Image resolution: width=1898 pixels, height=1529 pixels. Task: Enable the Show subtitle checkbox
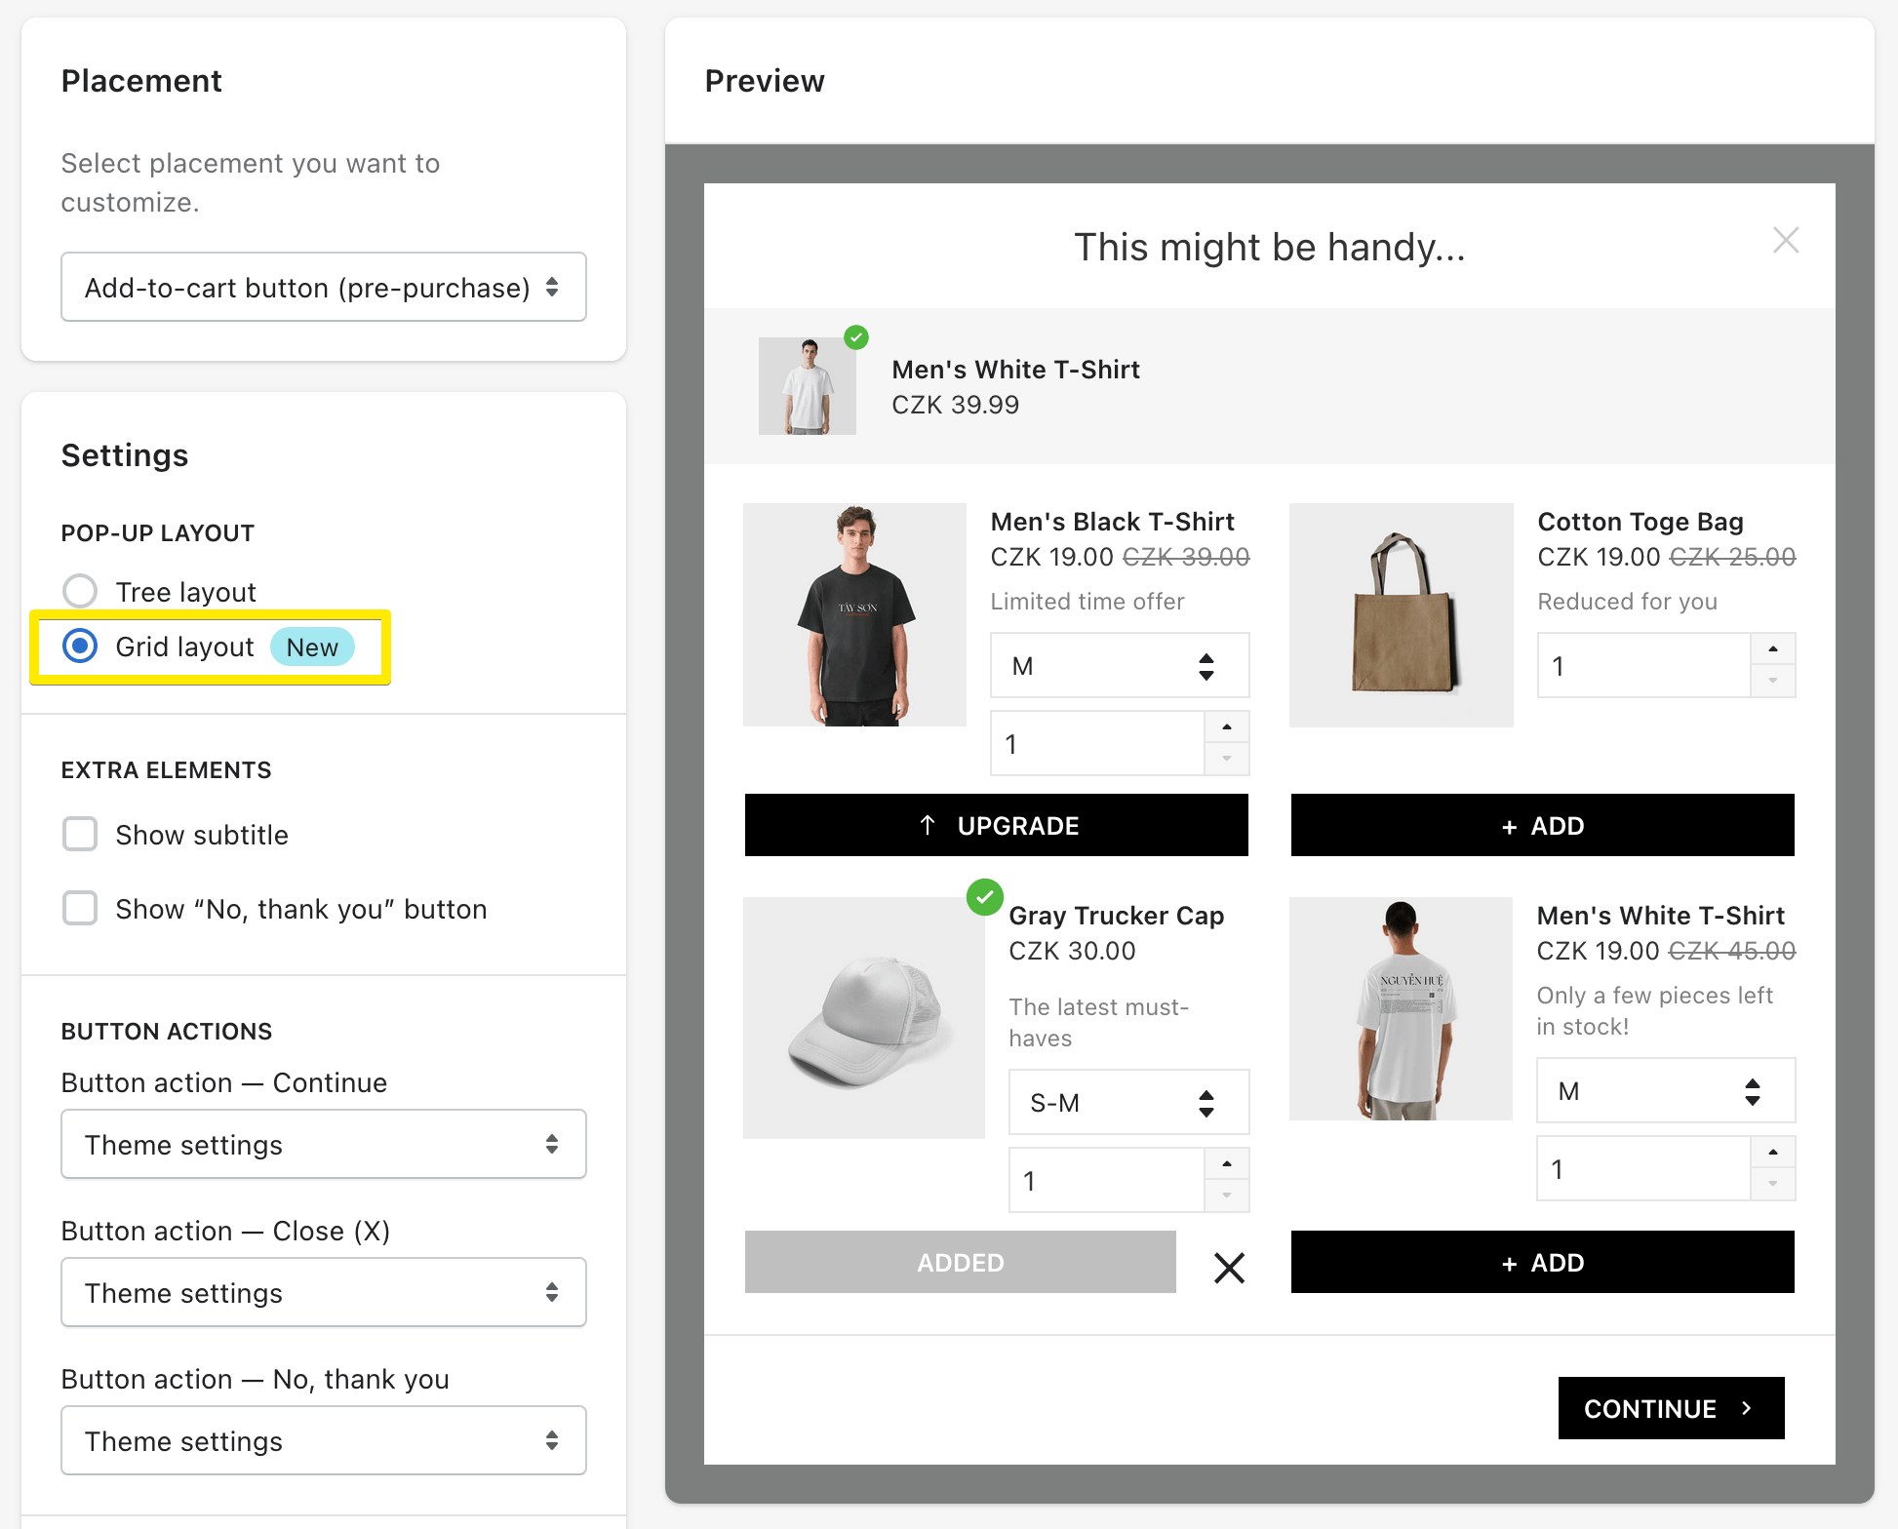(80, 833)
